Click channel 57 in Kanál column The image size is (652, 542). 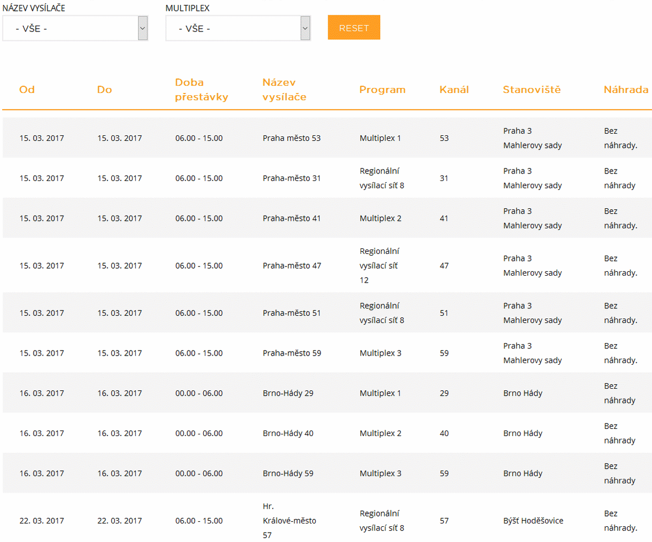tap(444, 521)
